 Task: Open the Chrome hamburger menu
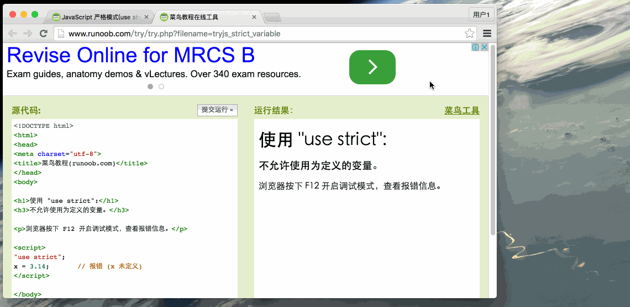pos(487,34)
